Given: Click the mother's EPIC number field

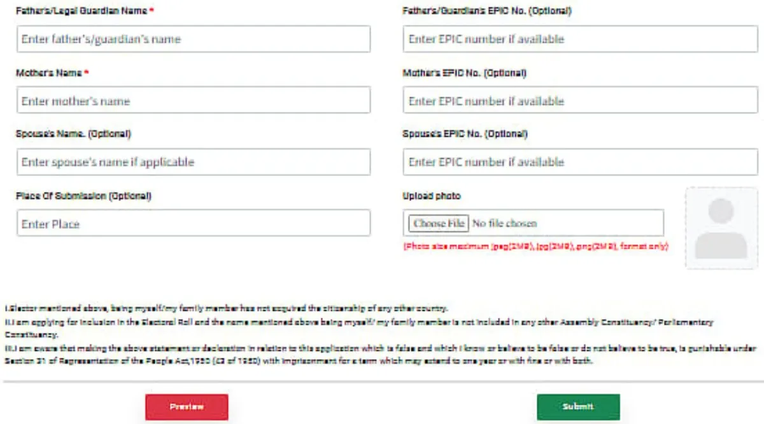Looking at the screenshot, I should coord(580,100).
